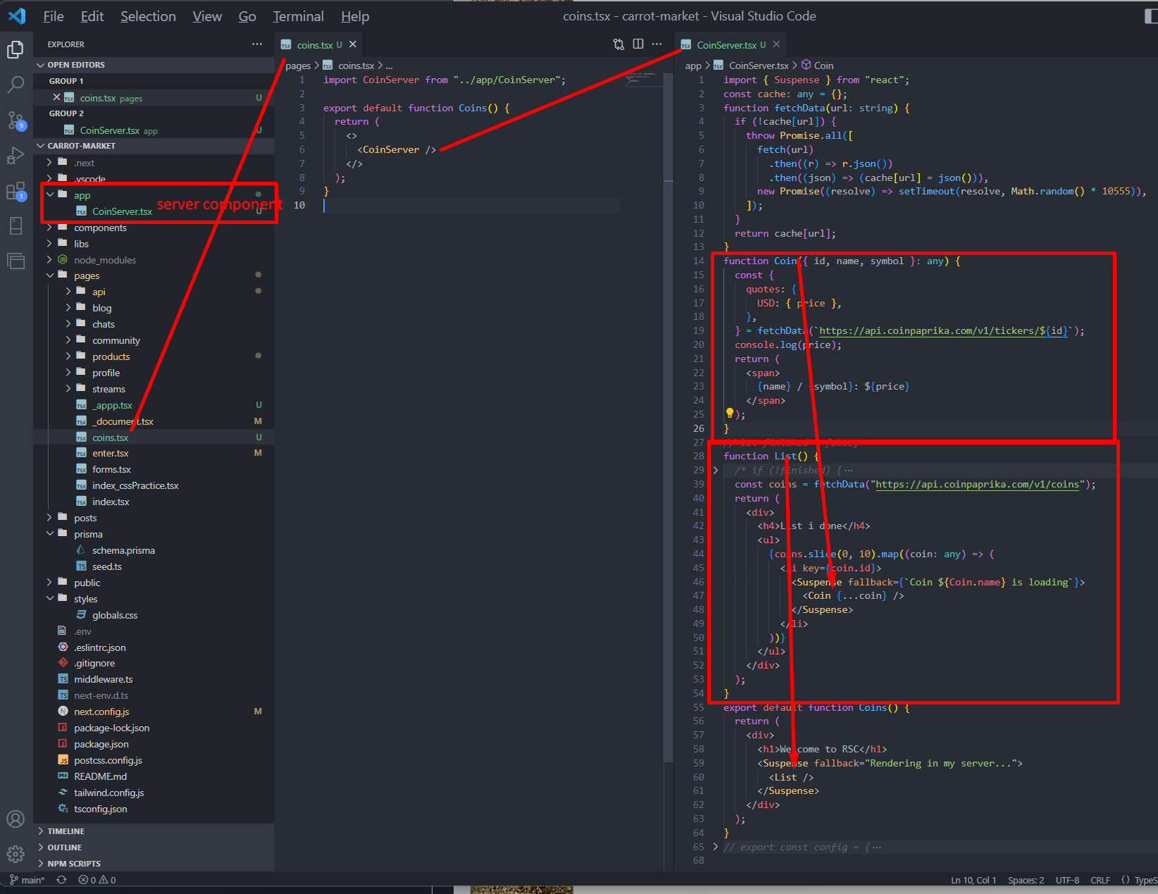This screenshot has height=894, width=1158.
Task: Split the editor right
Action: [x=638, y=44]
